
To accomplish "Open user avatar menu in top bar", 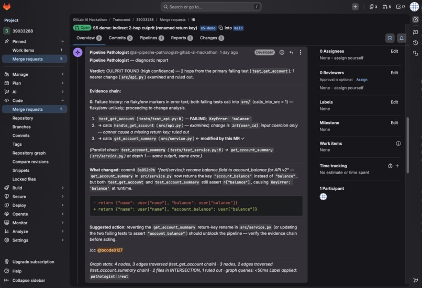I will tap(414, 6).
